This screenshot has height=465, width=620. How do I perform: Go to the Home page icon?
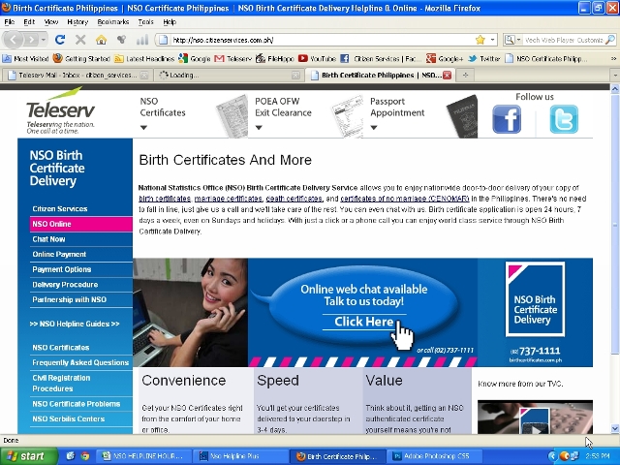[x=101, y=40]
